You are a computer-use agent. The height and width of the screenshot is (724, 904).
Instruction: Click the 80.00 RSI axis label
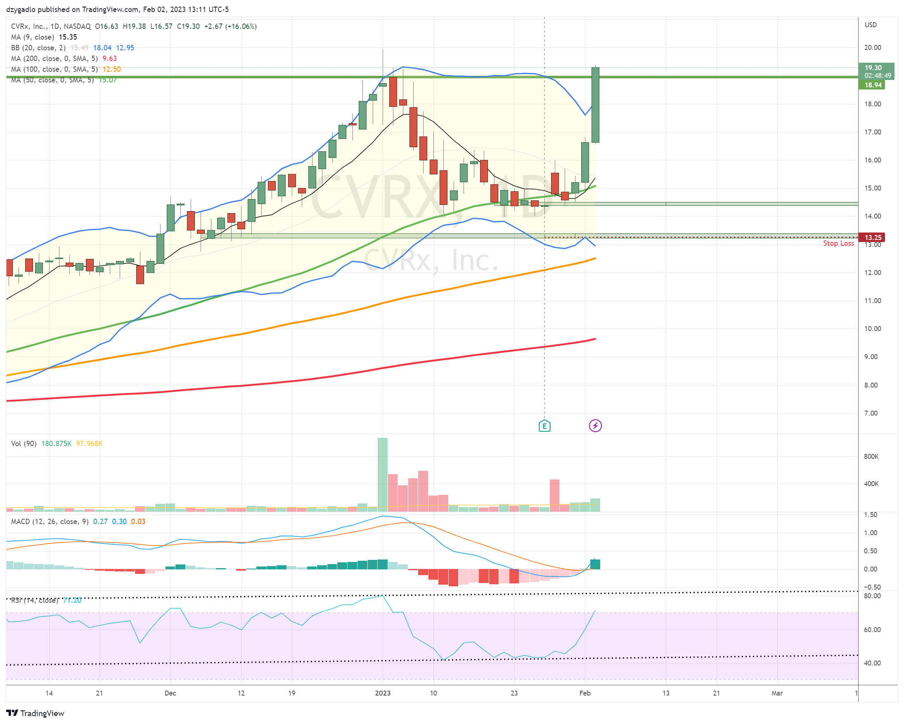pos(872,595)
